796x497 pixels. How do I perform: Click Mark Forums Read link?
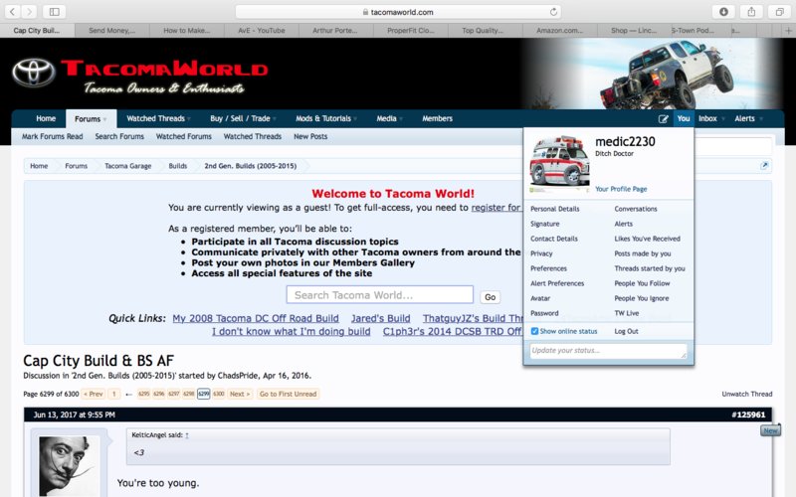(x=53, y=136)
